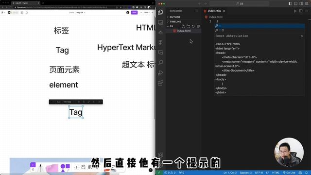Click New File icon in 03 folder header
Screen dimensions: 311x175
(x=183, y=26)
